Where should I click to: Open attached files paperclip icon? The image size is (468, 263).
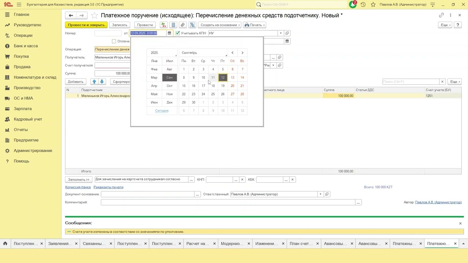tap(183, 25)
